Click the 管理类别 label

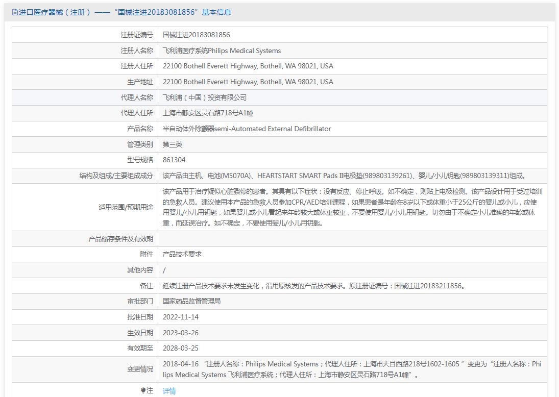(140, 144)
